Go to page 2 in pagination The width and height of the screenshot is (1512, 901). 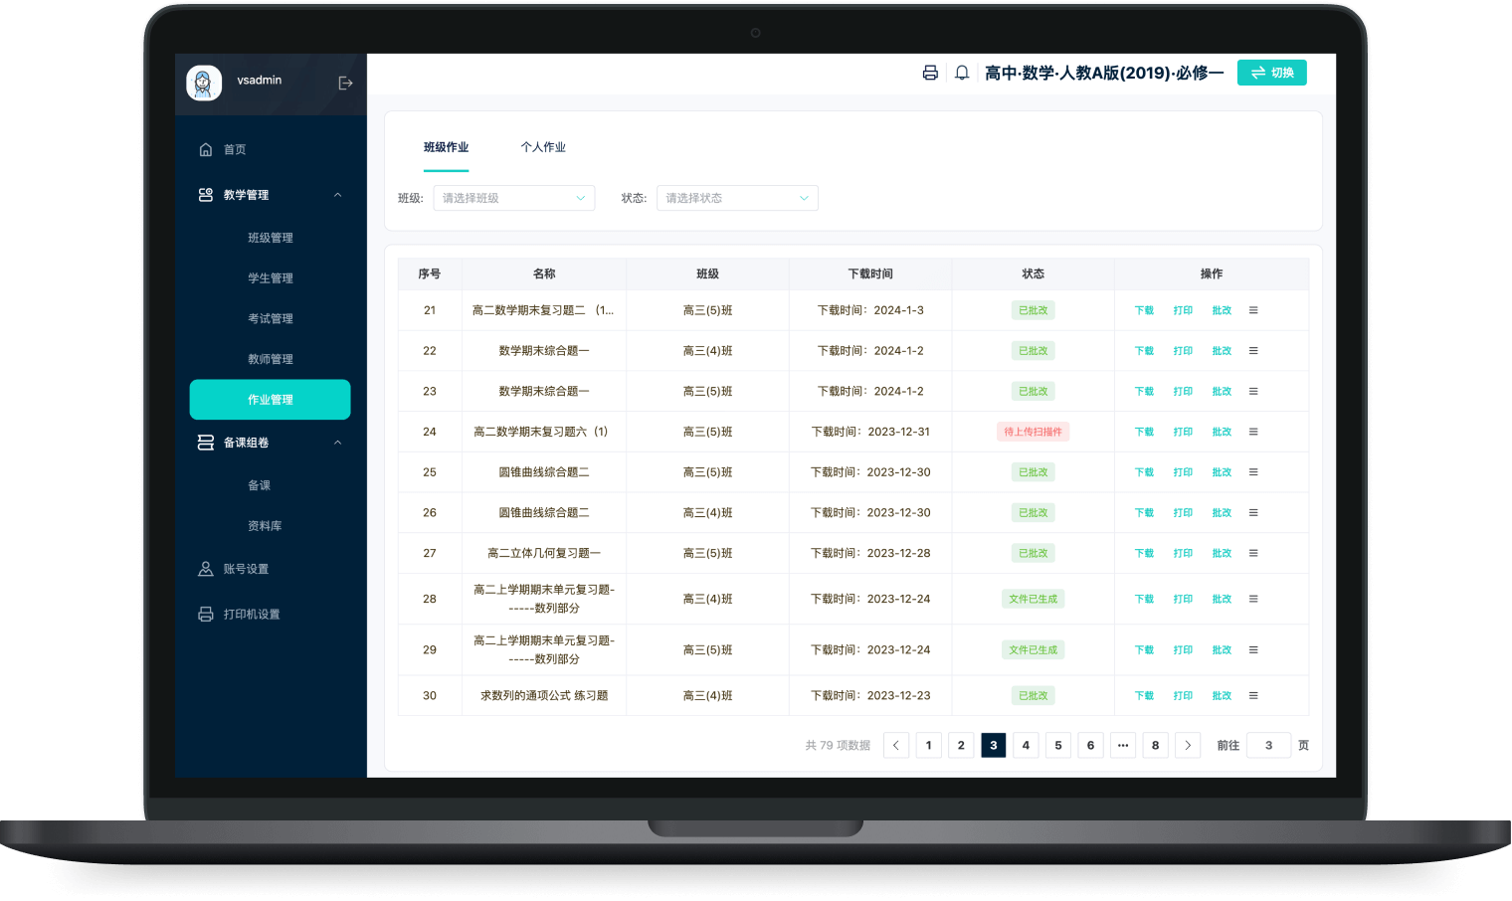pos(961,745)
